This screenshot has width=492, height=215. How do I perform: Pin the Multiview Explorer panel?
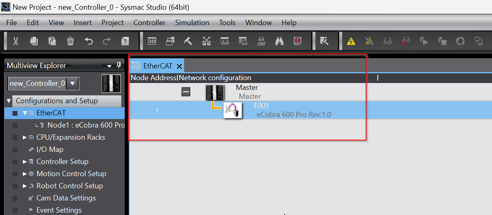[x=119, y=65]
